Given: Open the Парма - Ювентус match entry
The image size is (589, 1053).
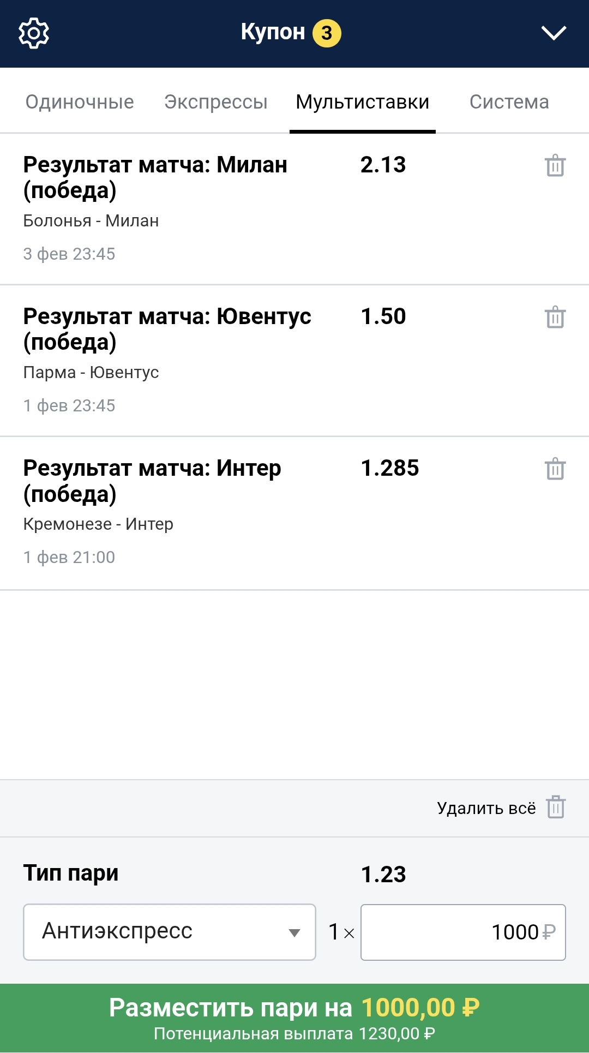Looking at the screenshot, I should 91,372.
